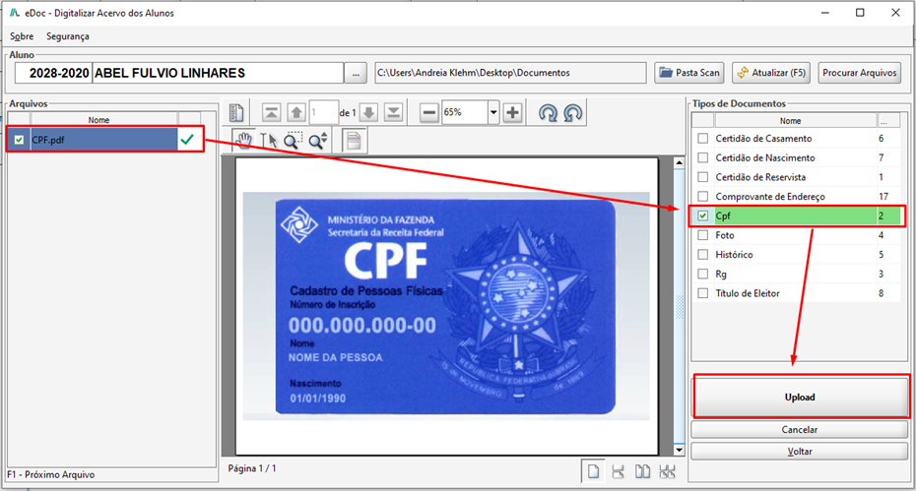Open the zoom percentage dropdown
The width and height of the screenshot is (916, 491).
[x=493, y=113]
